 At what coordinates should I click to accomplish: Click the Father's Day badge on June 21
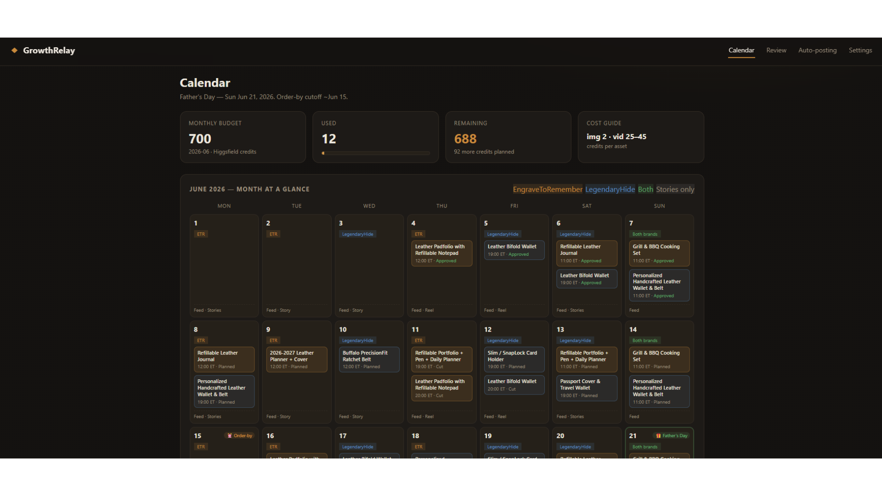[x=672, y=436]
